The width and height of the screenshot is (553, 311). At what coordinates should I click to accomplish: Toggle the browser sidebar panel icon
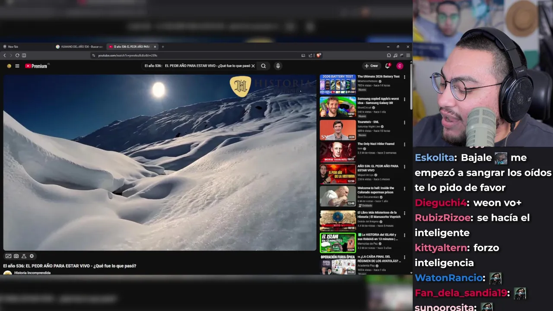point(24,55)
